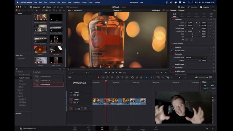Toggle the Mixer panel button
The height and width of the screenshot is (131, 233).
click(x=181, y=7)
